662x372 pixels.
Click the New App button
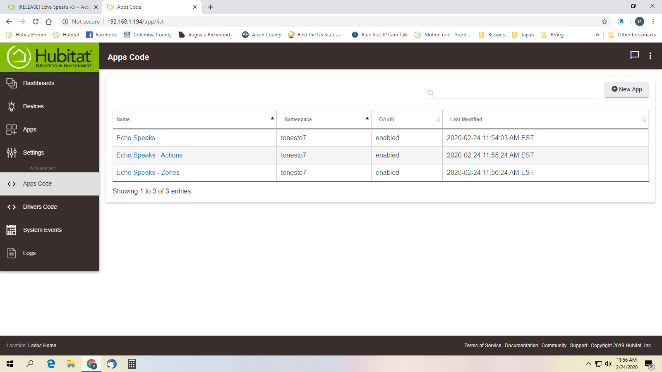point(626,89)
